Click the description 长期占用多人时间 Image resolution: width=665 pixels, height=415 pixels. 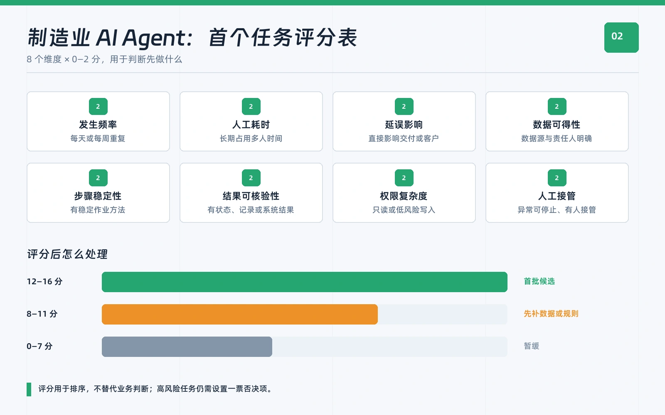click(251, 139)
